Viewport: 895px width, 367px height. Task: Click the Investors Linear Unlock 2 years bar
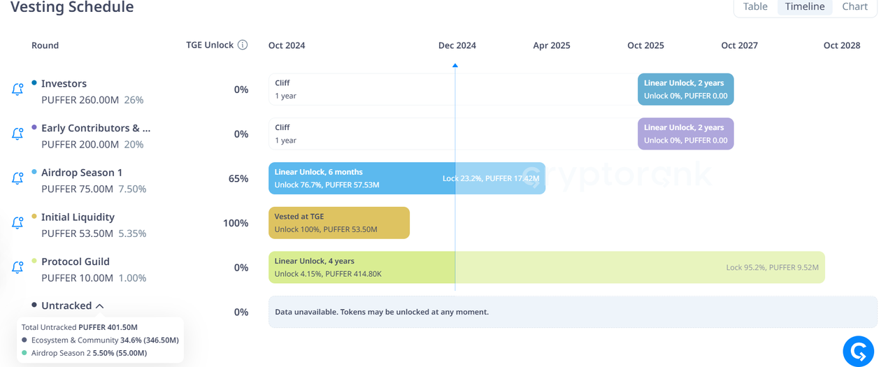click(686, 89)
